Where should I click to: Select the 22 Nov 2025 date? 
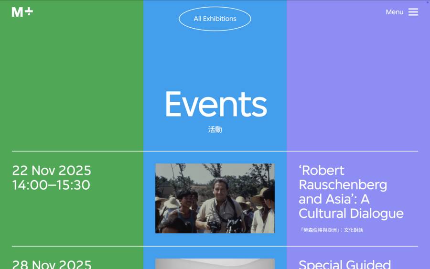pos(52,171)
